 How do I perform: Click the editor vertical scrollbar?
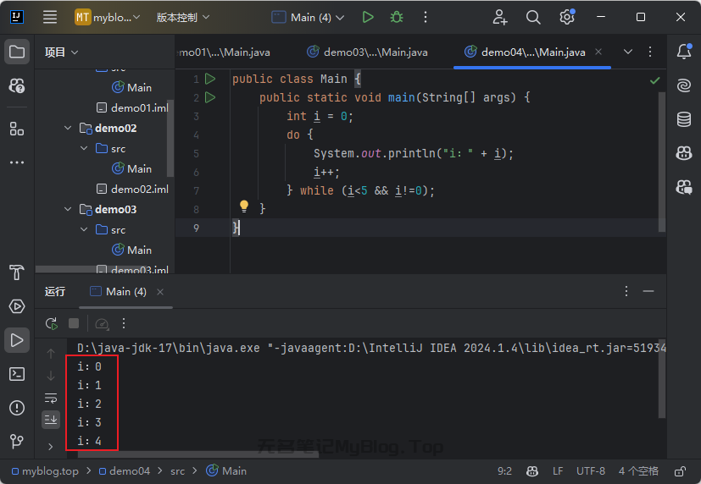pos(662,162)
